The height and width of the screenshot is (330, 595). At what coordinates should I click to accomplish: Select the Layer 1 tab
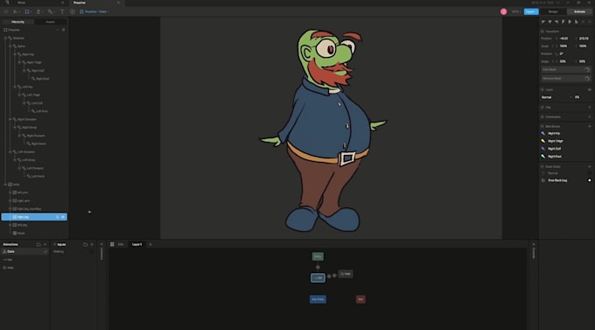point(137,244)
